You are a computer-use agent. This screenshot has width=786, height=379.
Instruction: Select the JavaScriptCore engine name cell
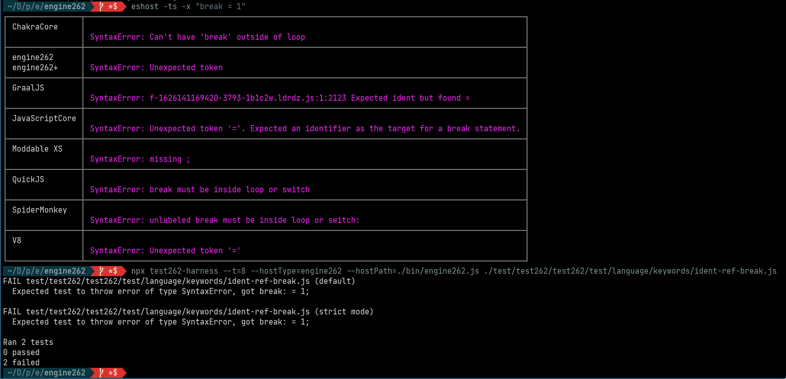click(x=44, y=124)
